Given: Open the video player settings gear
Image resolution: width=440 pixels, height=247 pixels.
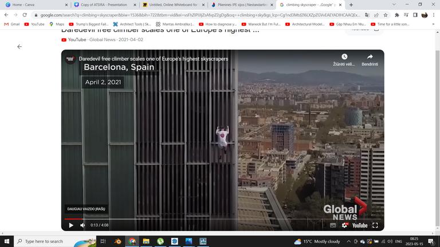Looking at the screenshot, I should point(344,225).
